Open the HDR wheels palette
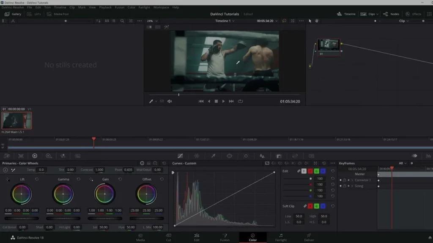The width and height of the screenshot is (433, 243). tap(49, 156)
